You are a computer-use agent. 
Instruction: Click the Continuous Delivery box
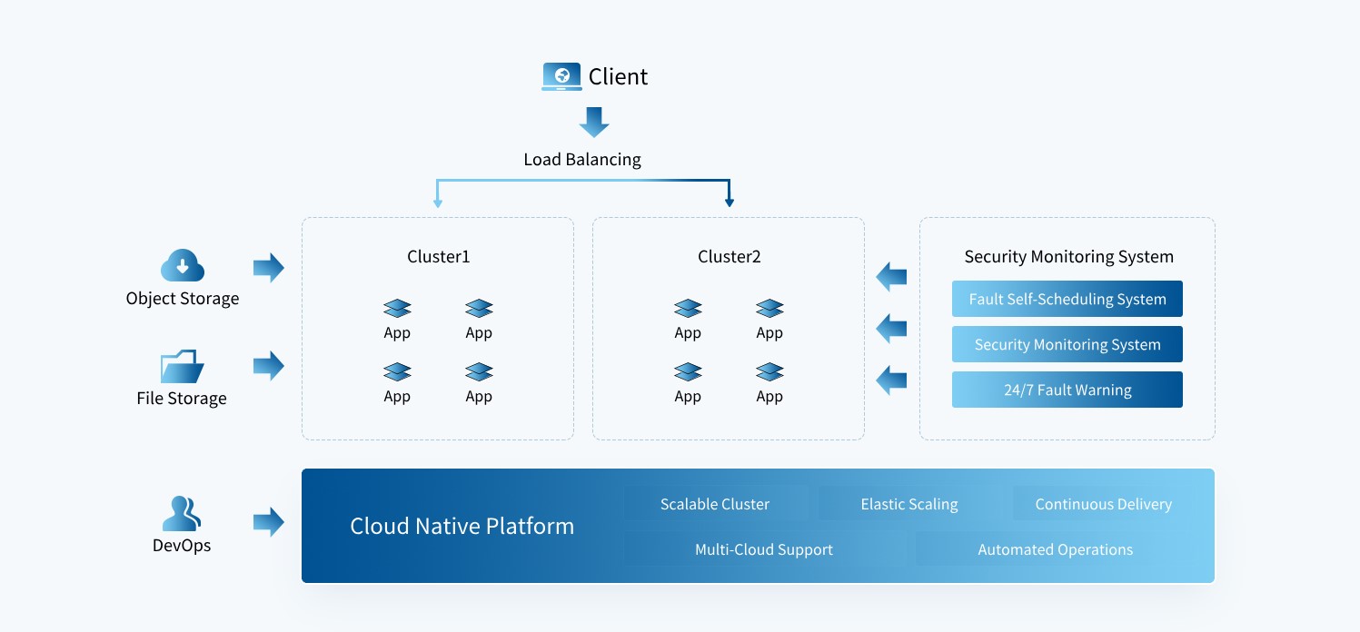(1104, 503)
